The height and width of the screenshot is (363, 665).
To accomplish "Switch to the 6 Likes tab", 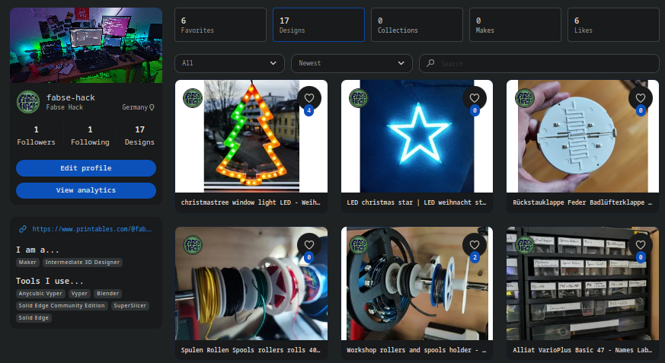I will pos(614,25).
